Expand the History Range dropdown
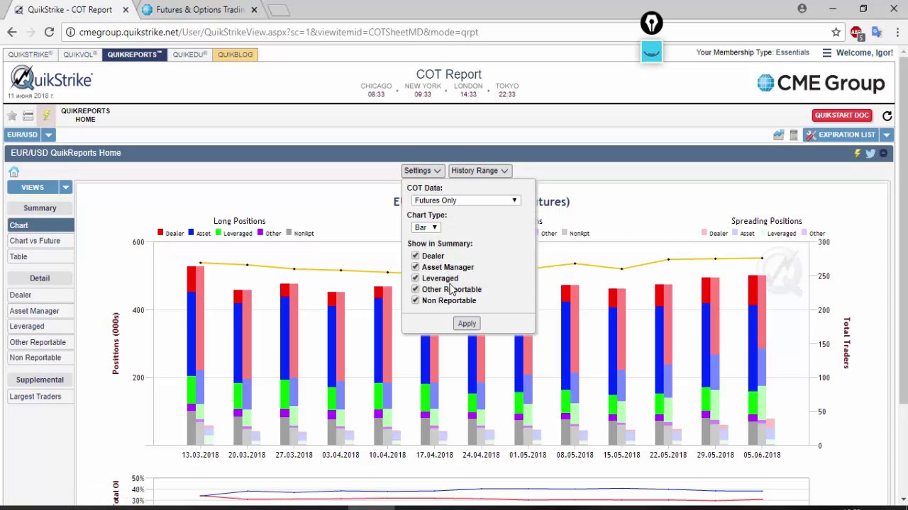 pos(480,171)
